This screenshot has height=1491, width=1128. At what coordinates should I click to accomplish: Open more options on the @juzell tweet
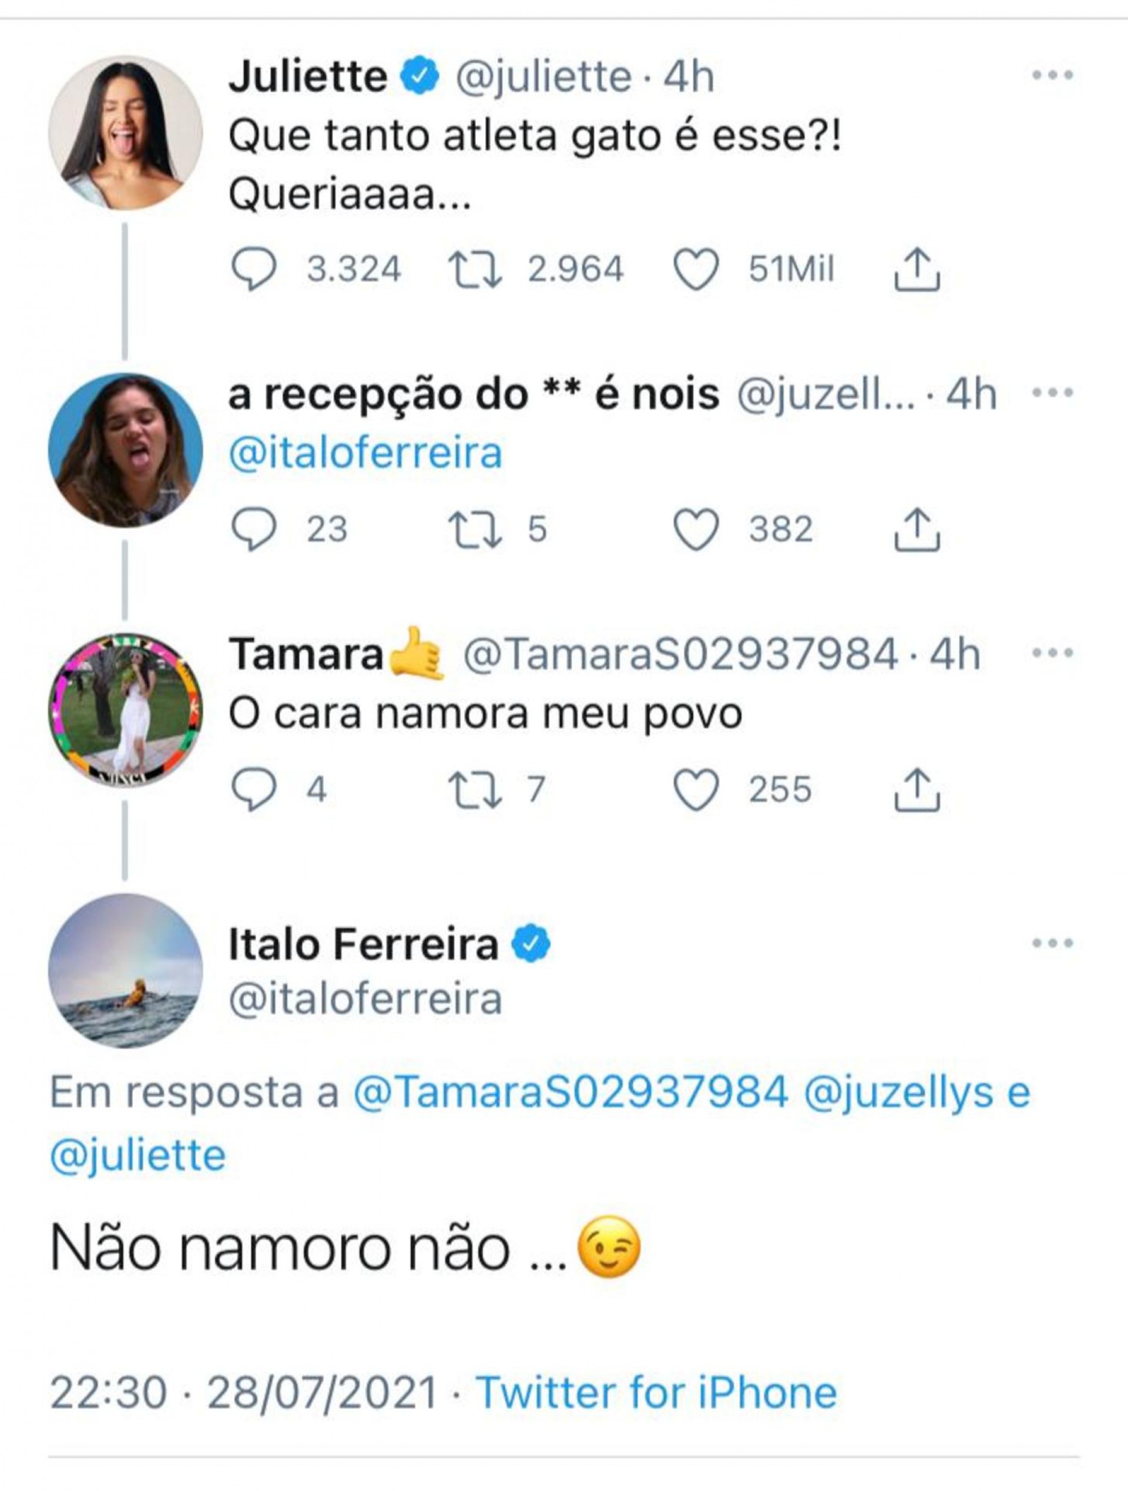point(1052,393)
